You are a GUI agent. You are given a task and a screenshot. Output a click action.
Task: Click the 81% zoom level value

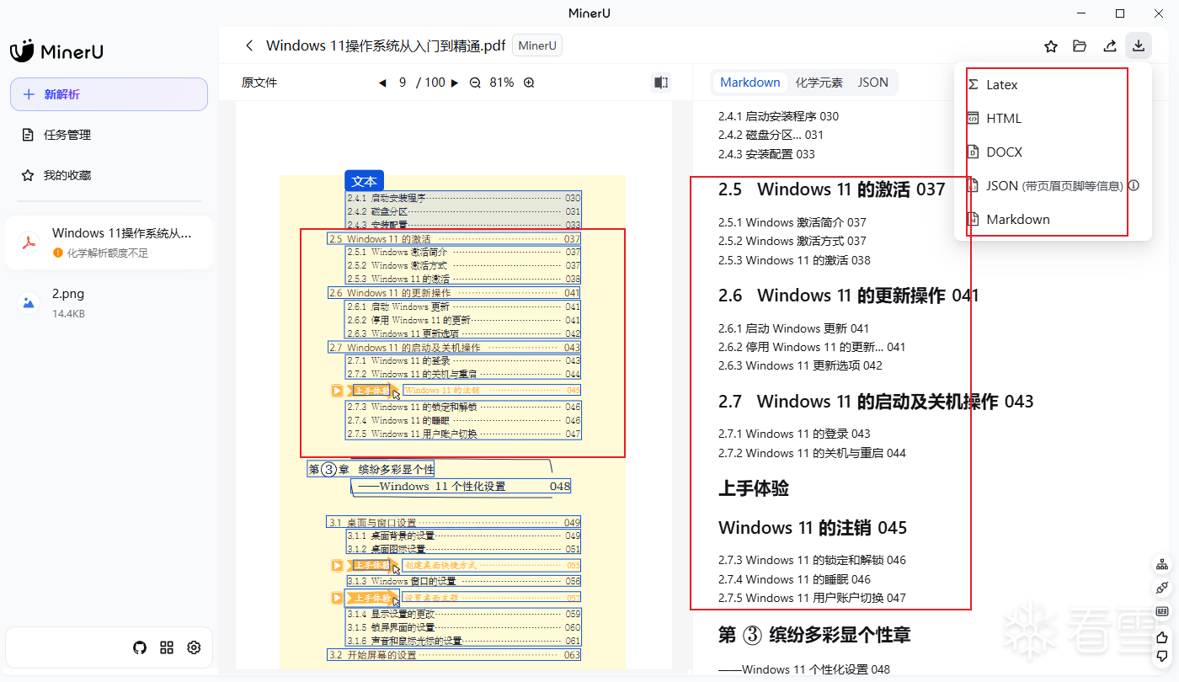[x=502, y=83]
